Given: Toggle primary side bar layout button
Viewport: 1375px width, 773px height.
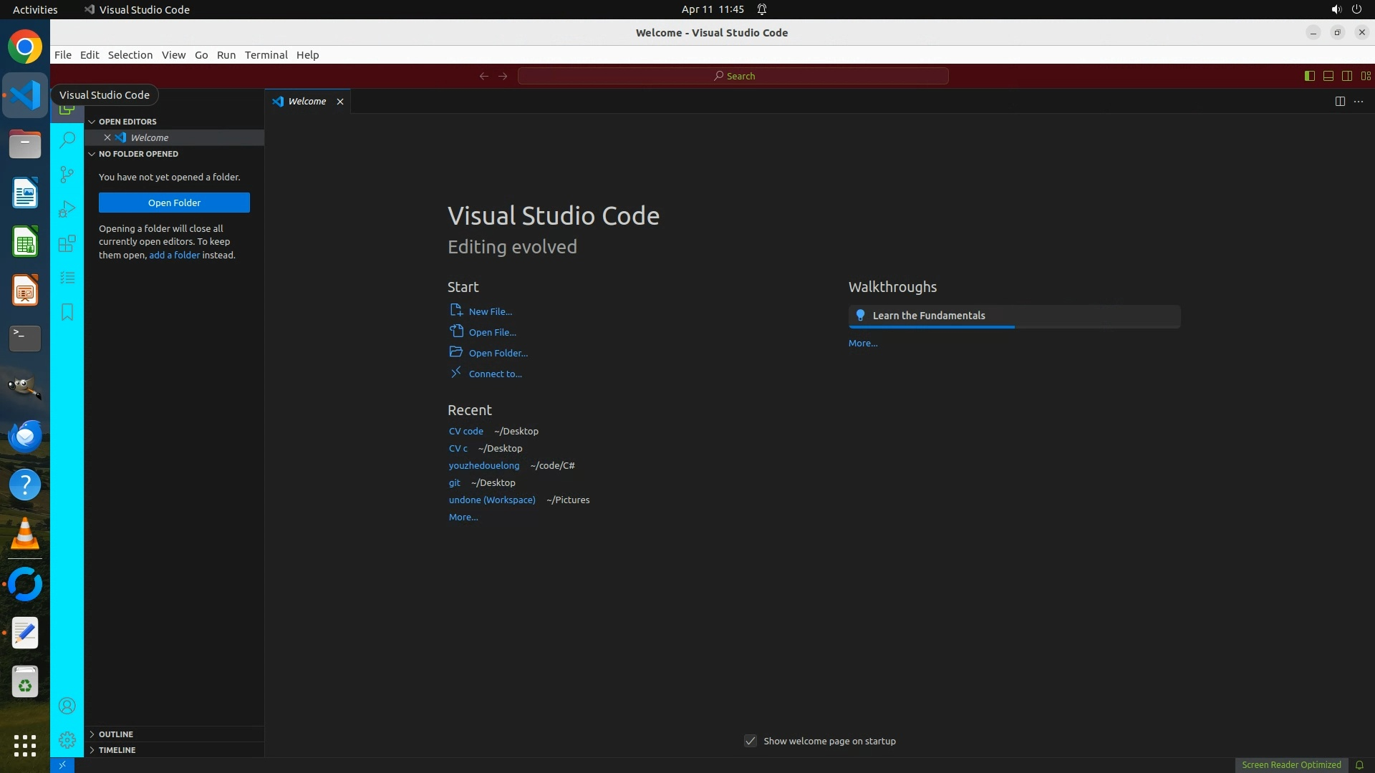Looking at the screenshot, I should click(1309, 76).
